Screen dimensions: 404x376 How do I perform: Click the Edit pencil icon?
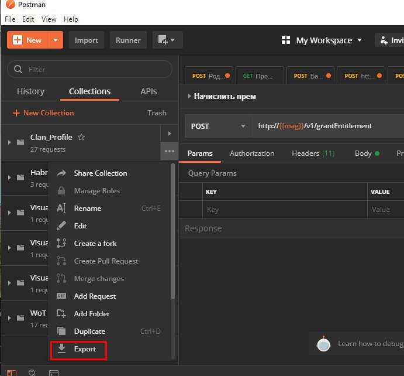tap(61, 225)
